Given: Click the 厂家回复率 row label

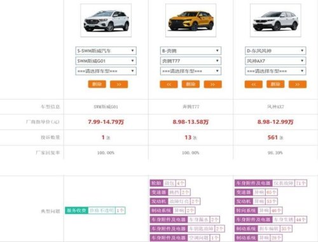Looking at the screenshot, I should [x=48, y=153].
